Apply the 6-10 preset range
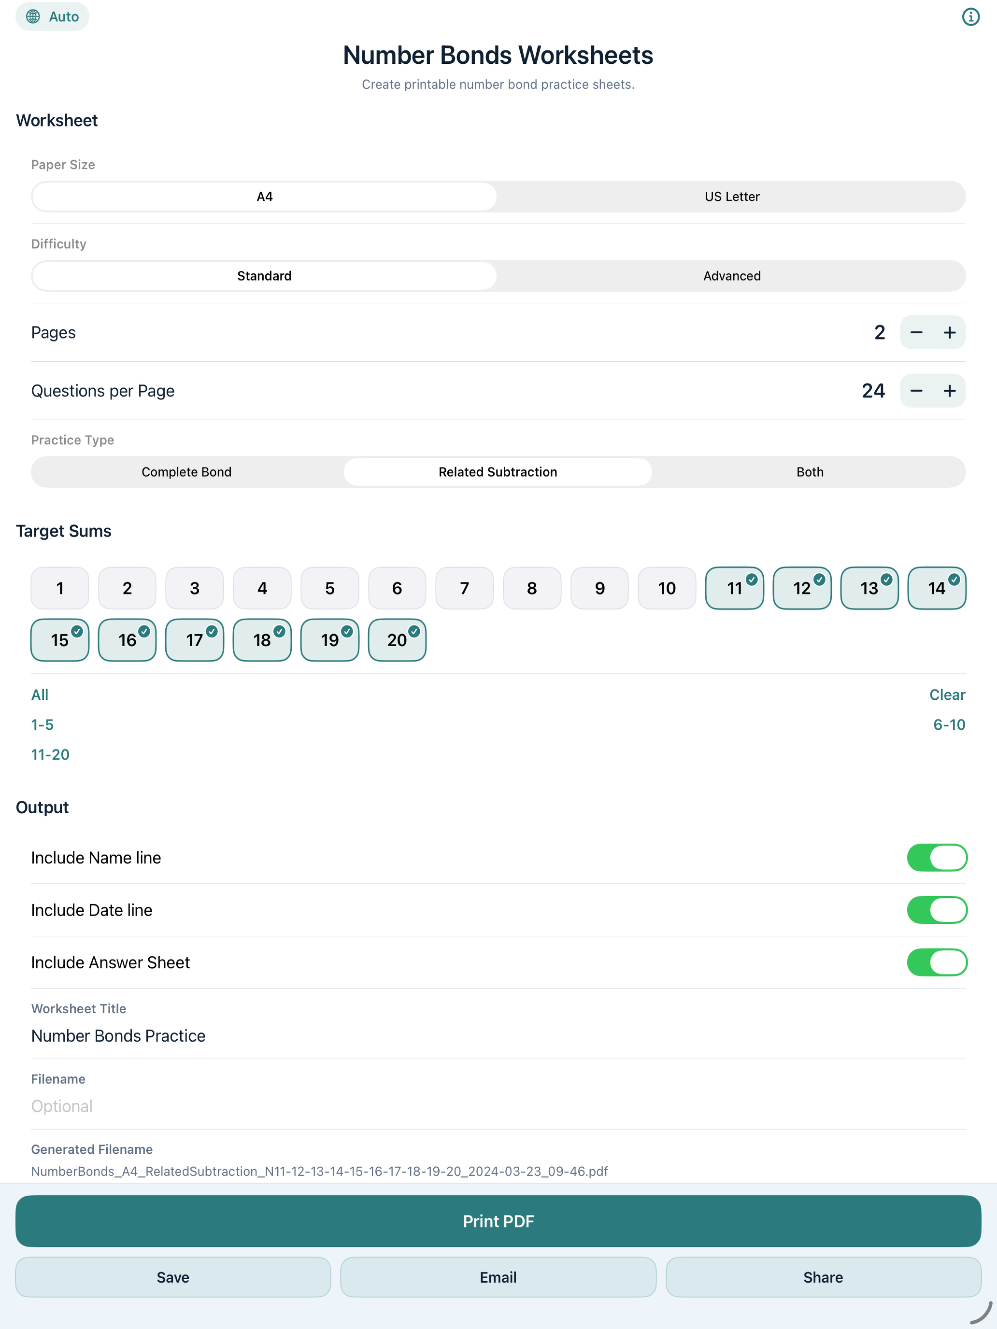The width and height of the screenshot is (997, 1329). pyautogui.click(x=949, y=724)
